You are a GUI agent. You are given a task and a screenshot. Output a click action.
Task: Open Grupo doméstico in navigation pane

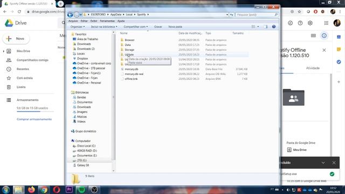point(86,131)
